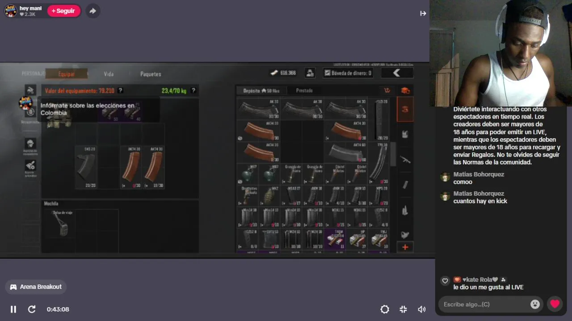Send a heart like to the LIVE
The image size is (572, 321).
point(555,304)
